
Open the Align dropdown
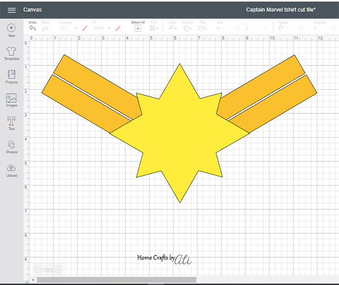tap(173, 28)
